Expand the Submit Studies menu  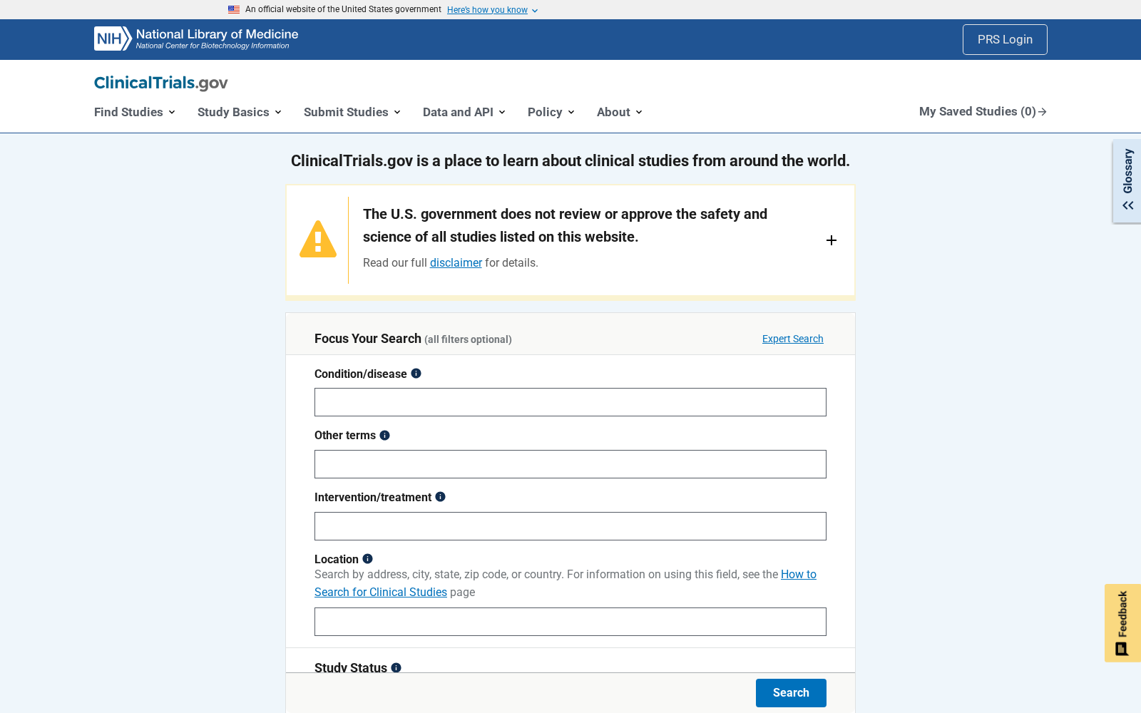352,112
